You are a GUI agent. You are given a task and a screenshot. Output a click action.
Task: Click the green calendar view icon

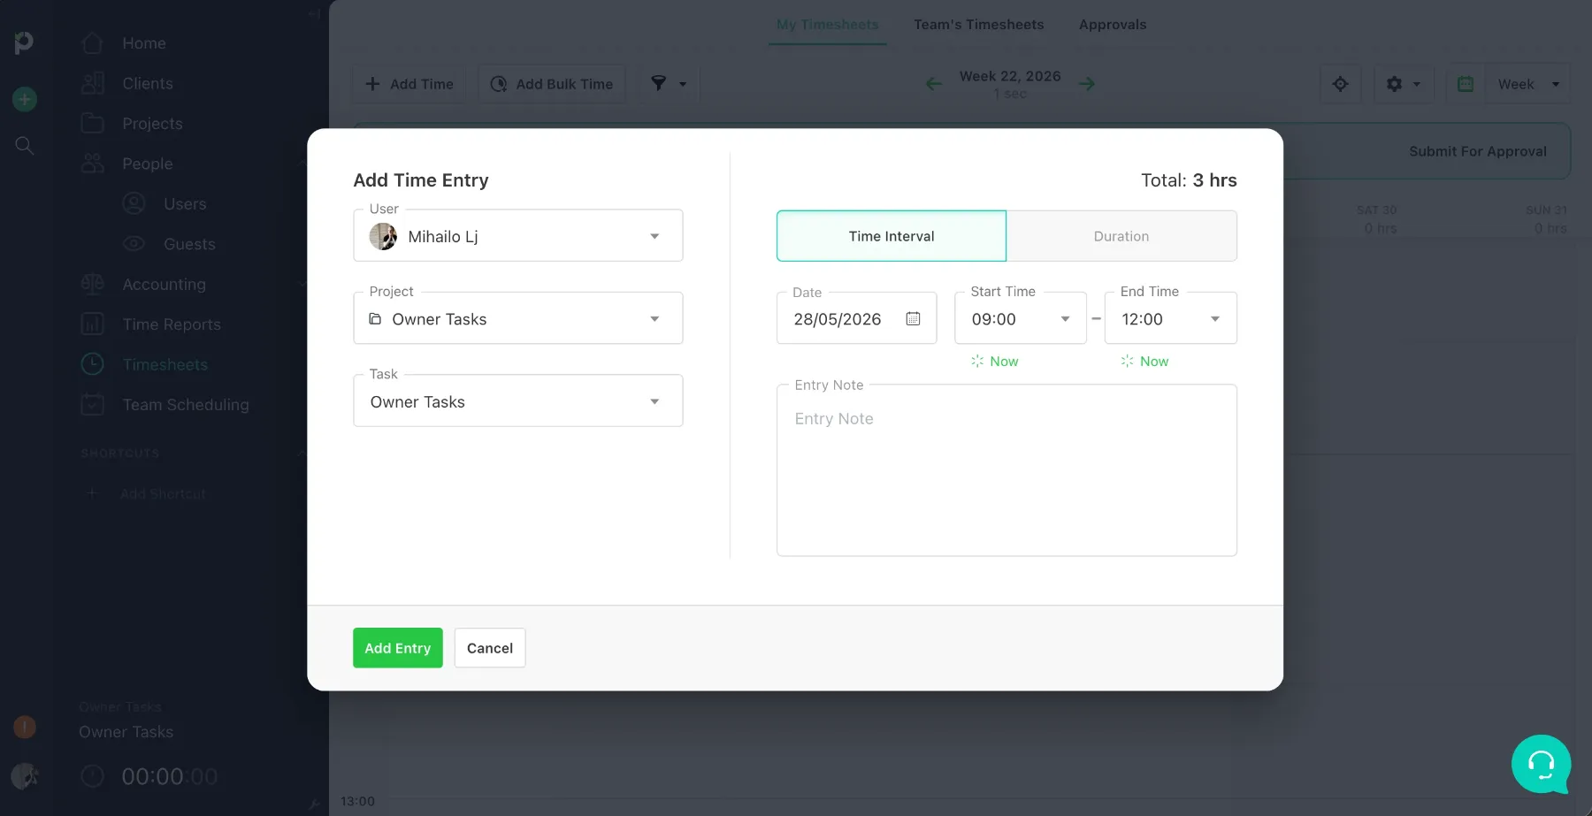click(x=1466, y=84)
